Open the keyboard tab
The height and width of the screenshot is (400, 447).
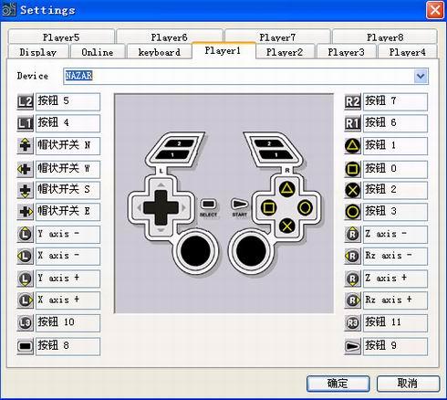tap(160, 52)
